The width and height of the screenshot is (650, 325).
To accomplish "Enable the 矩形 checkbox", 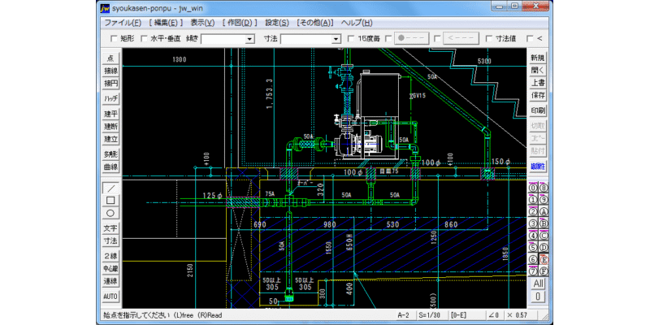I will coord(114,38).
